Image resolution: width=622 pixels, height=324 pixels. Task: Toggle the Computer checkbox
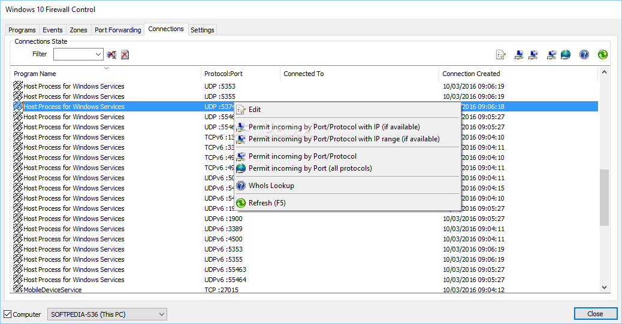click(x=8, y=314)
